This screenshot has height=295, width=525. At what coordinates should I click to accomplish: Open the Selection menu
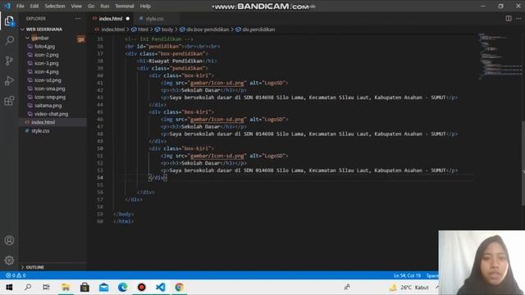click(x=55, y=6)
